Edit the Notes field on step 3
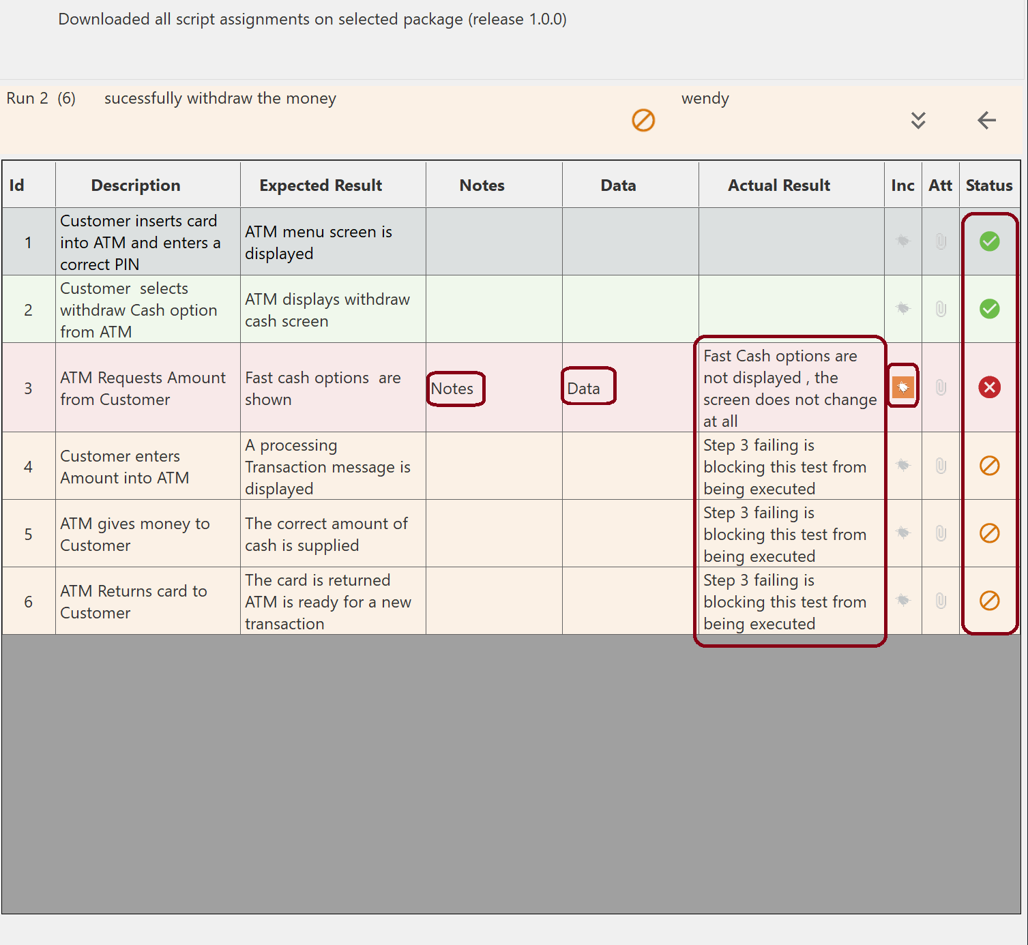 454,389
